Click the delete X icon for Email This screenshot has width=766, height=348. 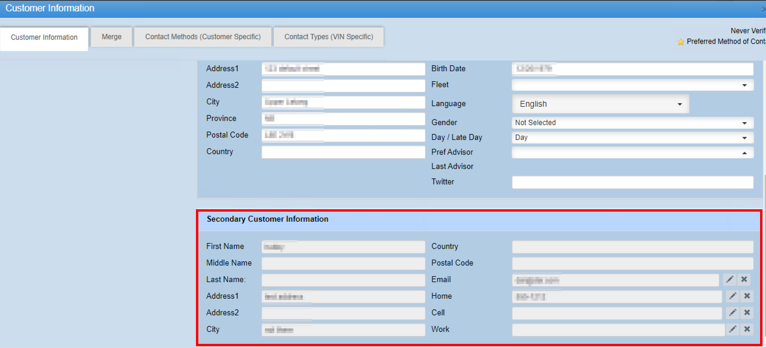[x=744, y=280]
